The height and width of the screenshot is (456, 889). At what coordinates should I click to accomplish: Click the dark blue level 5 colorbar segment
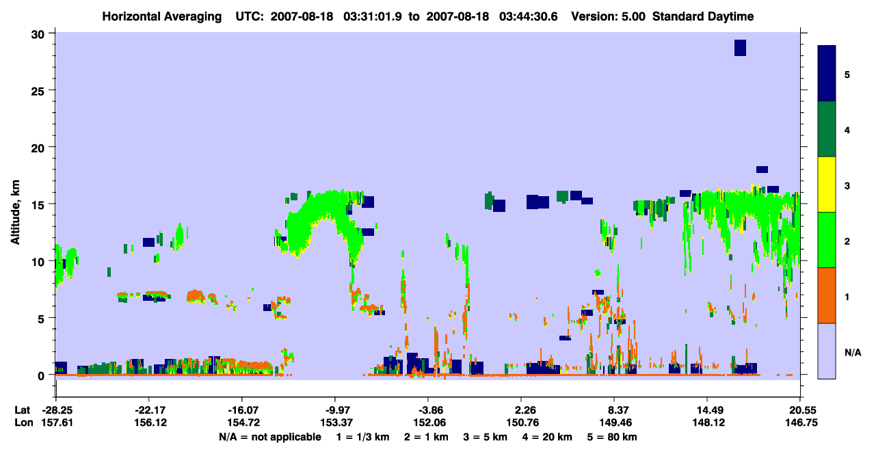pos(827,73)
